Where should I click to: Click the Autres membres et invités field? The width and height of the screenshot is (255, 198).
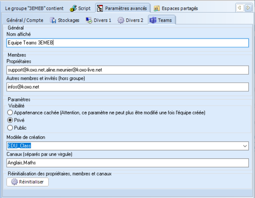(x=127, y=87)
